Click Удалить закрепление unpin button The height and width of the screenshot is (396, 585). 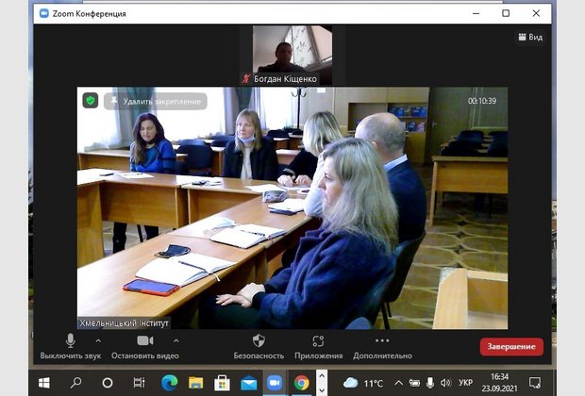(x=156, y=101)
